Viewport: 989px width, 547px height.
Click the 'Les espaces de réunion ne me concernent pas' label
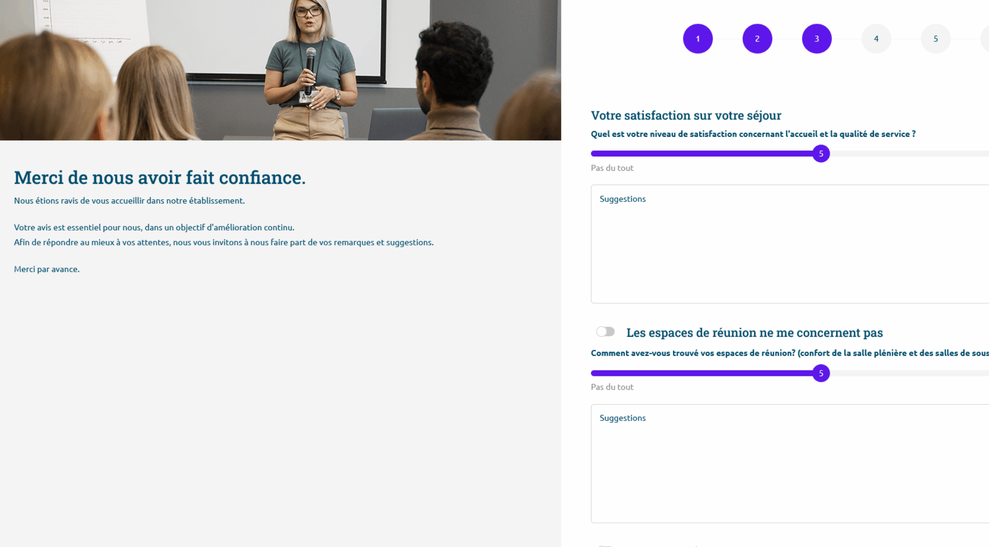(754, 332)
